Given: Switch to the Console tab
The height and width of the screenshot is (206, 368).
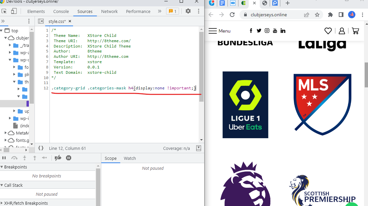Looking at the screenshot, I should coord(61,11).
